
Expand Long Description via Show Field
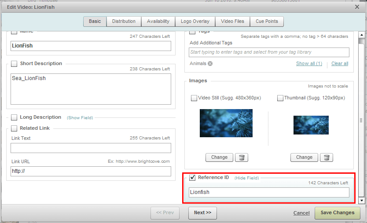coord(80,118)
